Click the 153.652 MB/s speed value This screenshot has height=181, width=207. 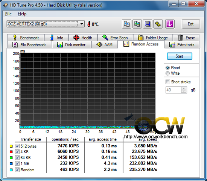pos(143,157)
